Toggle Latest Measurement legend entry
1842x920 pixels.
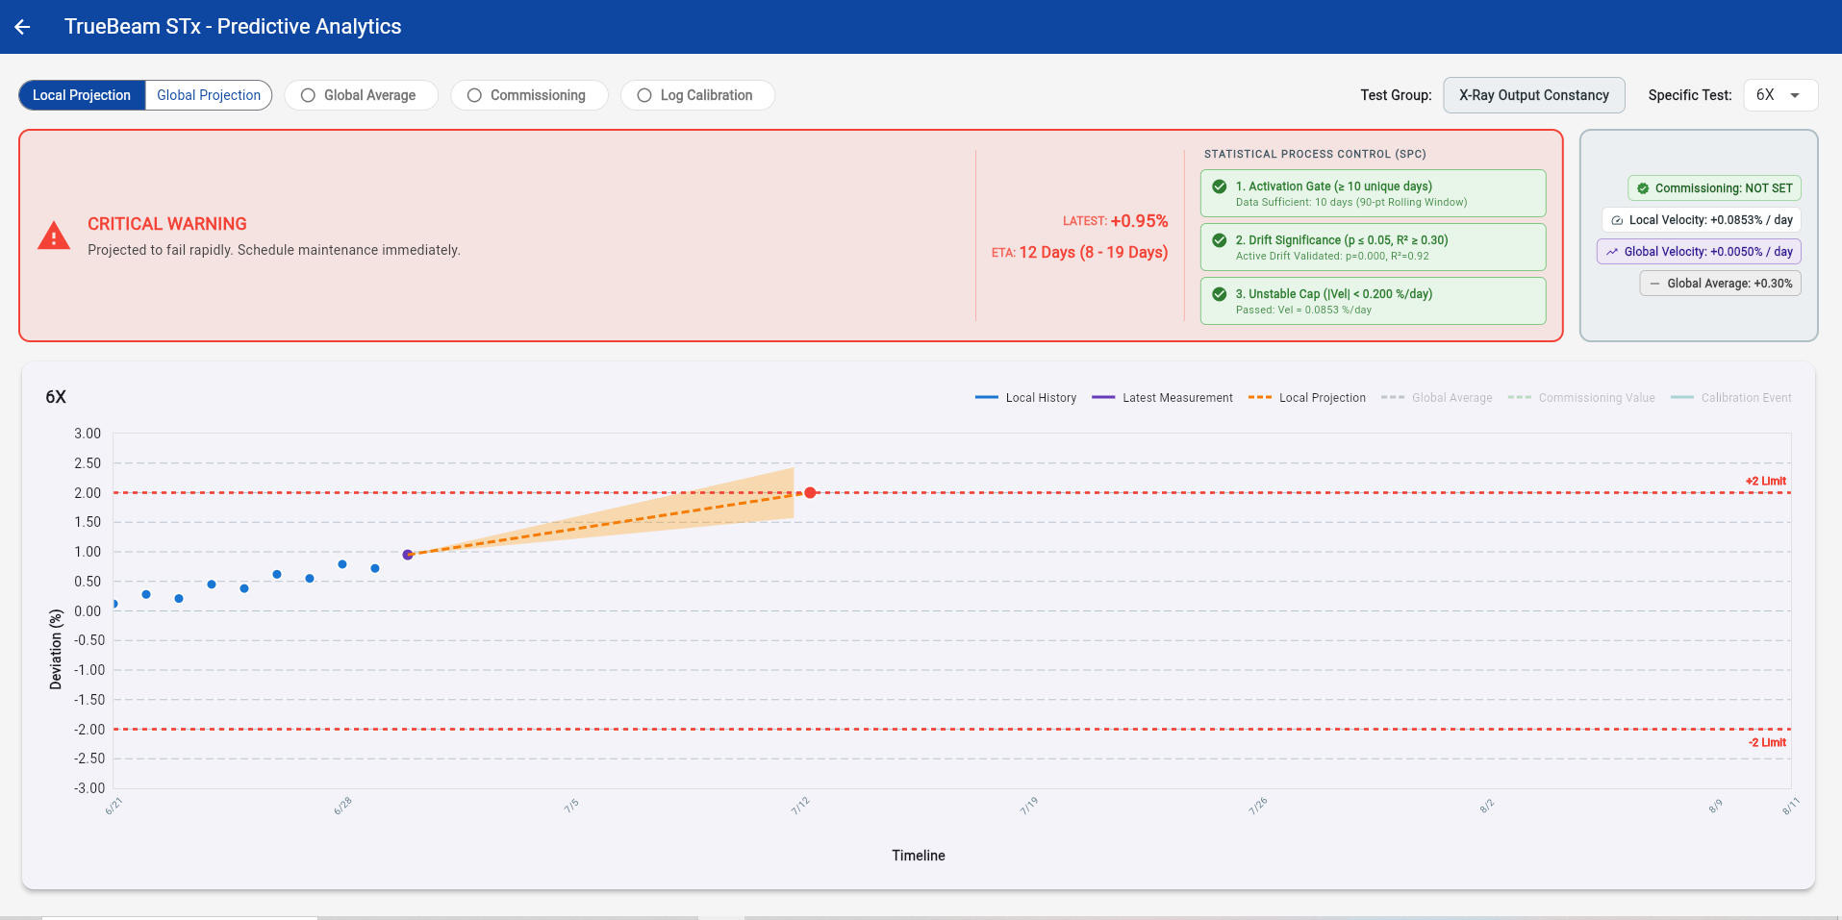(x=1162, y=398)
